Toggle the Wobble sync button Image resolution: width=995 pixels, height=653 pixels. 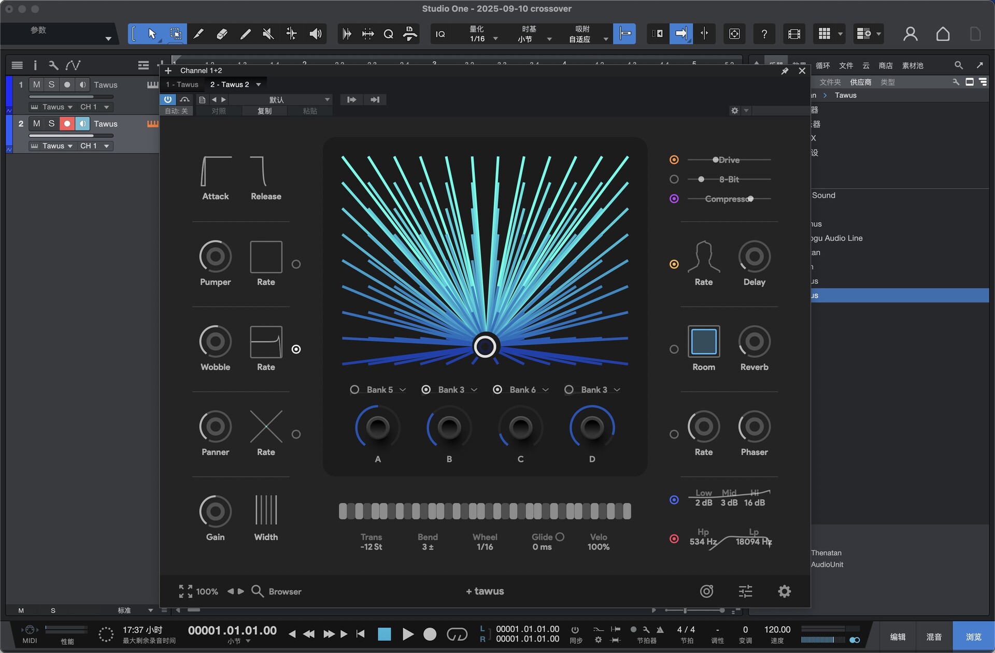tap(296, 349)
